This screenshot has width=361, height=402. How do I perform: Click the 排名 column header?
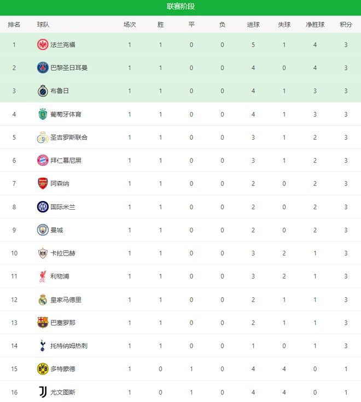pyautogui.click(x=14, y=25)
